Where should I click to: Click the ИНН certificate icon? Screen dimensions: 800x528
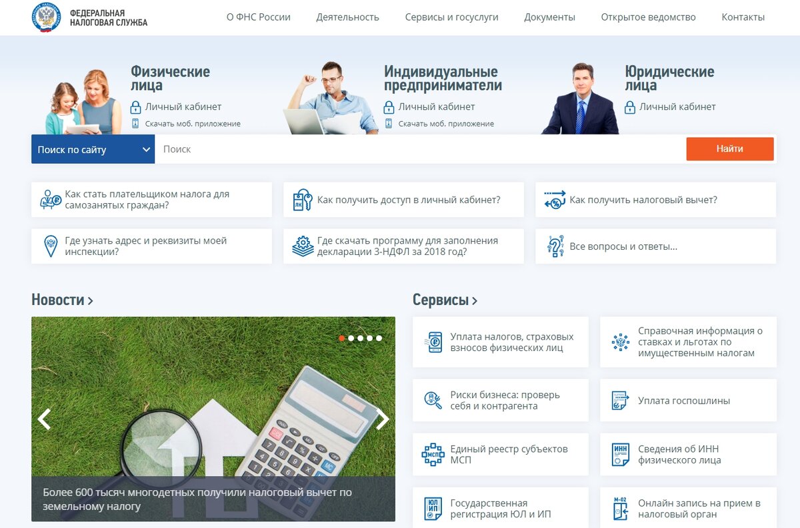[621, 454]
